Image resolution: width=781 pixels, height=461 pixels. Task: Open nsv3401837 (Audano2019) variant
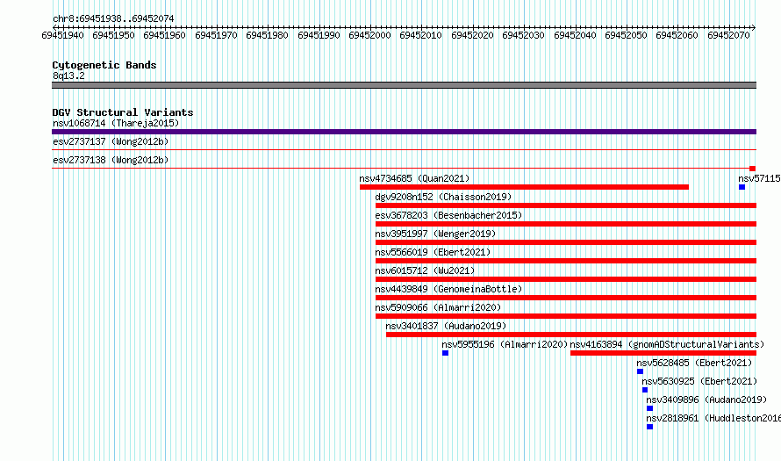[x=446, y=326]
